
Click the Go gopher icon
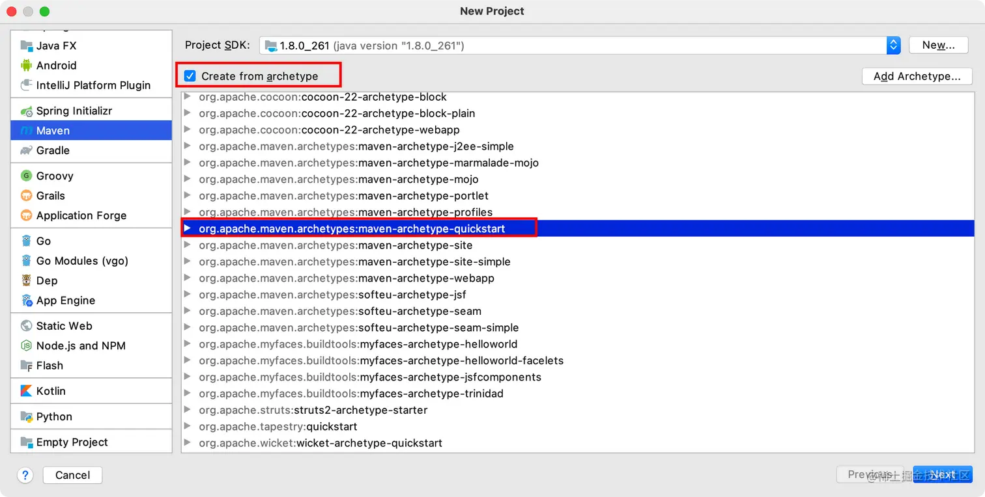tap(27, 241)
